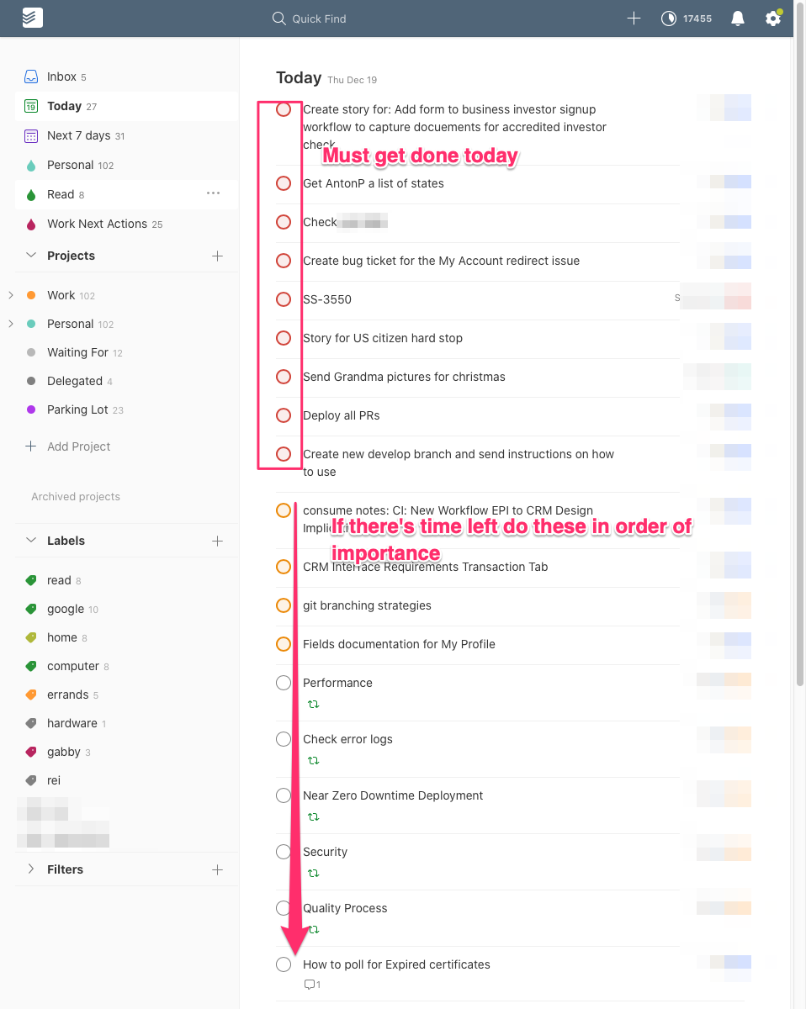Mark git branching strategies task done
This screenshot has width=806, height=1009.
[x=284, y=605]
